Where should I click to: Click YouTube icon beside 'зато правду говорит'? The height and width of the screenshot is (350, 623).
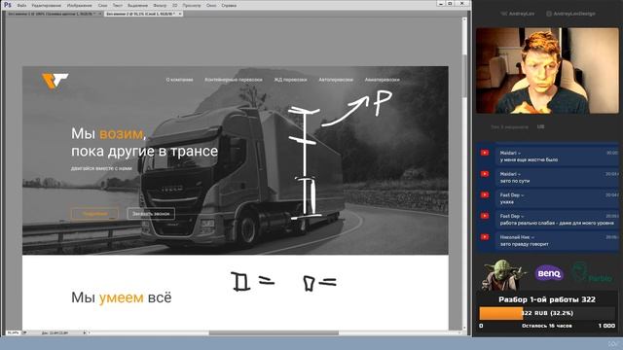pyautogui.click(x=485, y=237)
